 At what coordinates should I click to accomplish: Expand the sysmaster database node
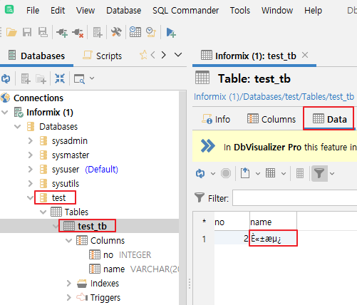point(30,155)
